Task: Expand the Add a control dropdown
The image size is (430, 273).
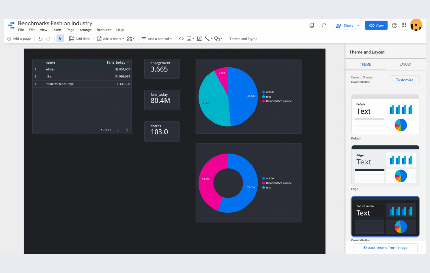Action: 171,39
